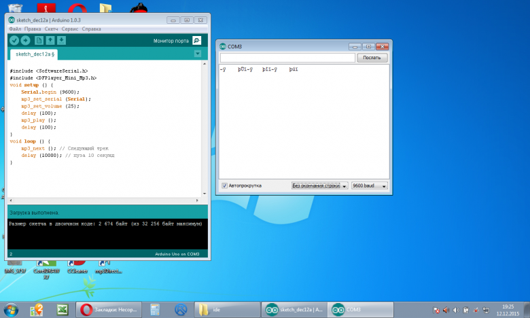Open the Сервис menu
This screenshot has height=318, width=530.
pos(69,29)
